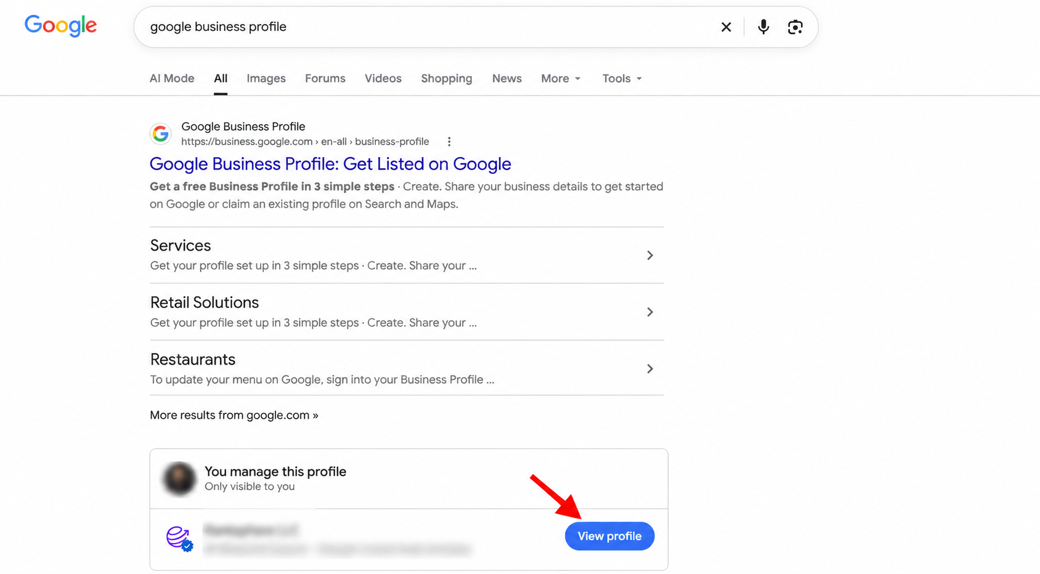Open the three-dot menu next to result URL

pyautogui.click(x=449, y=142)
